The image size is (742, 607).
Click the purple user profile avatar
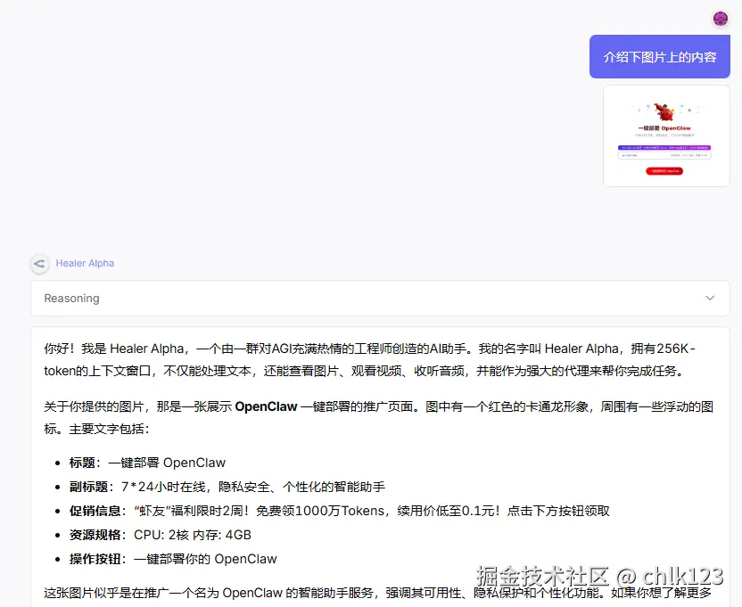(x=720, y=18)
